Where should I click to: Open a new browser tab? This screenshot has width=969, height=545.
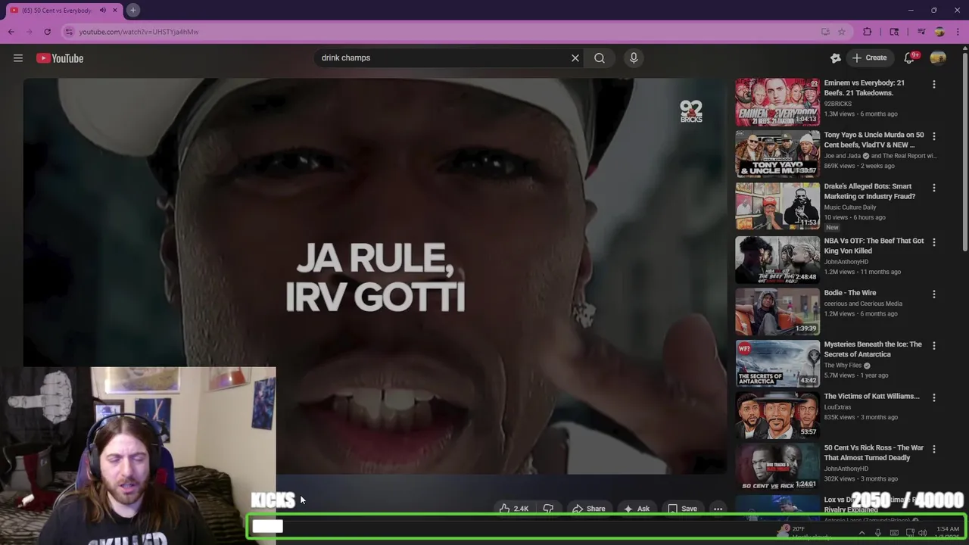pyautogui.click(x=132, y=10)
